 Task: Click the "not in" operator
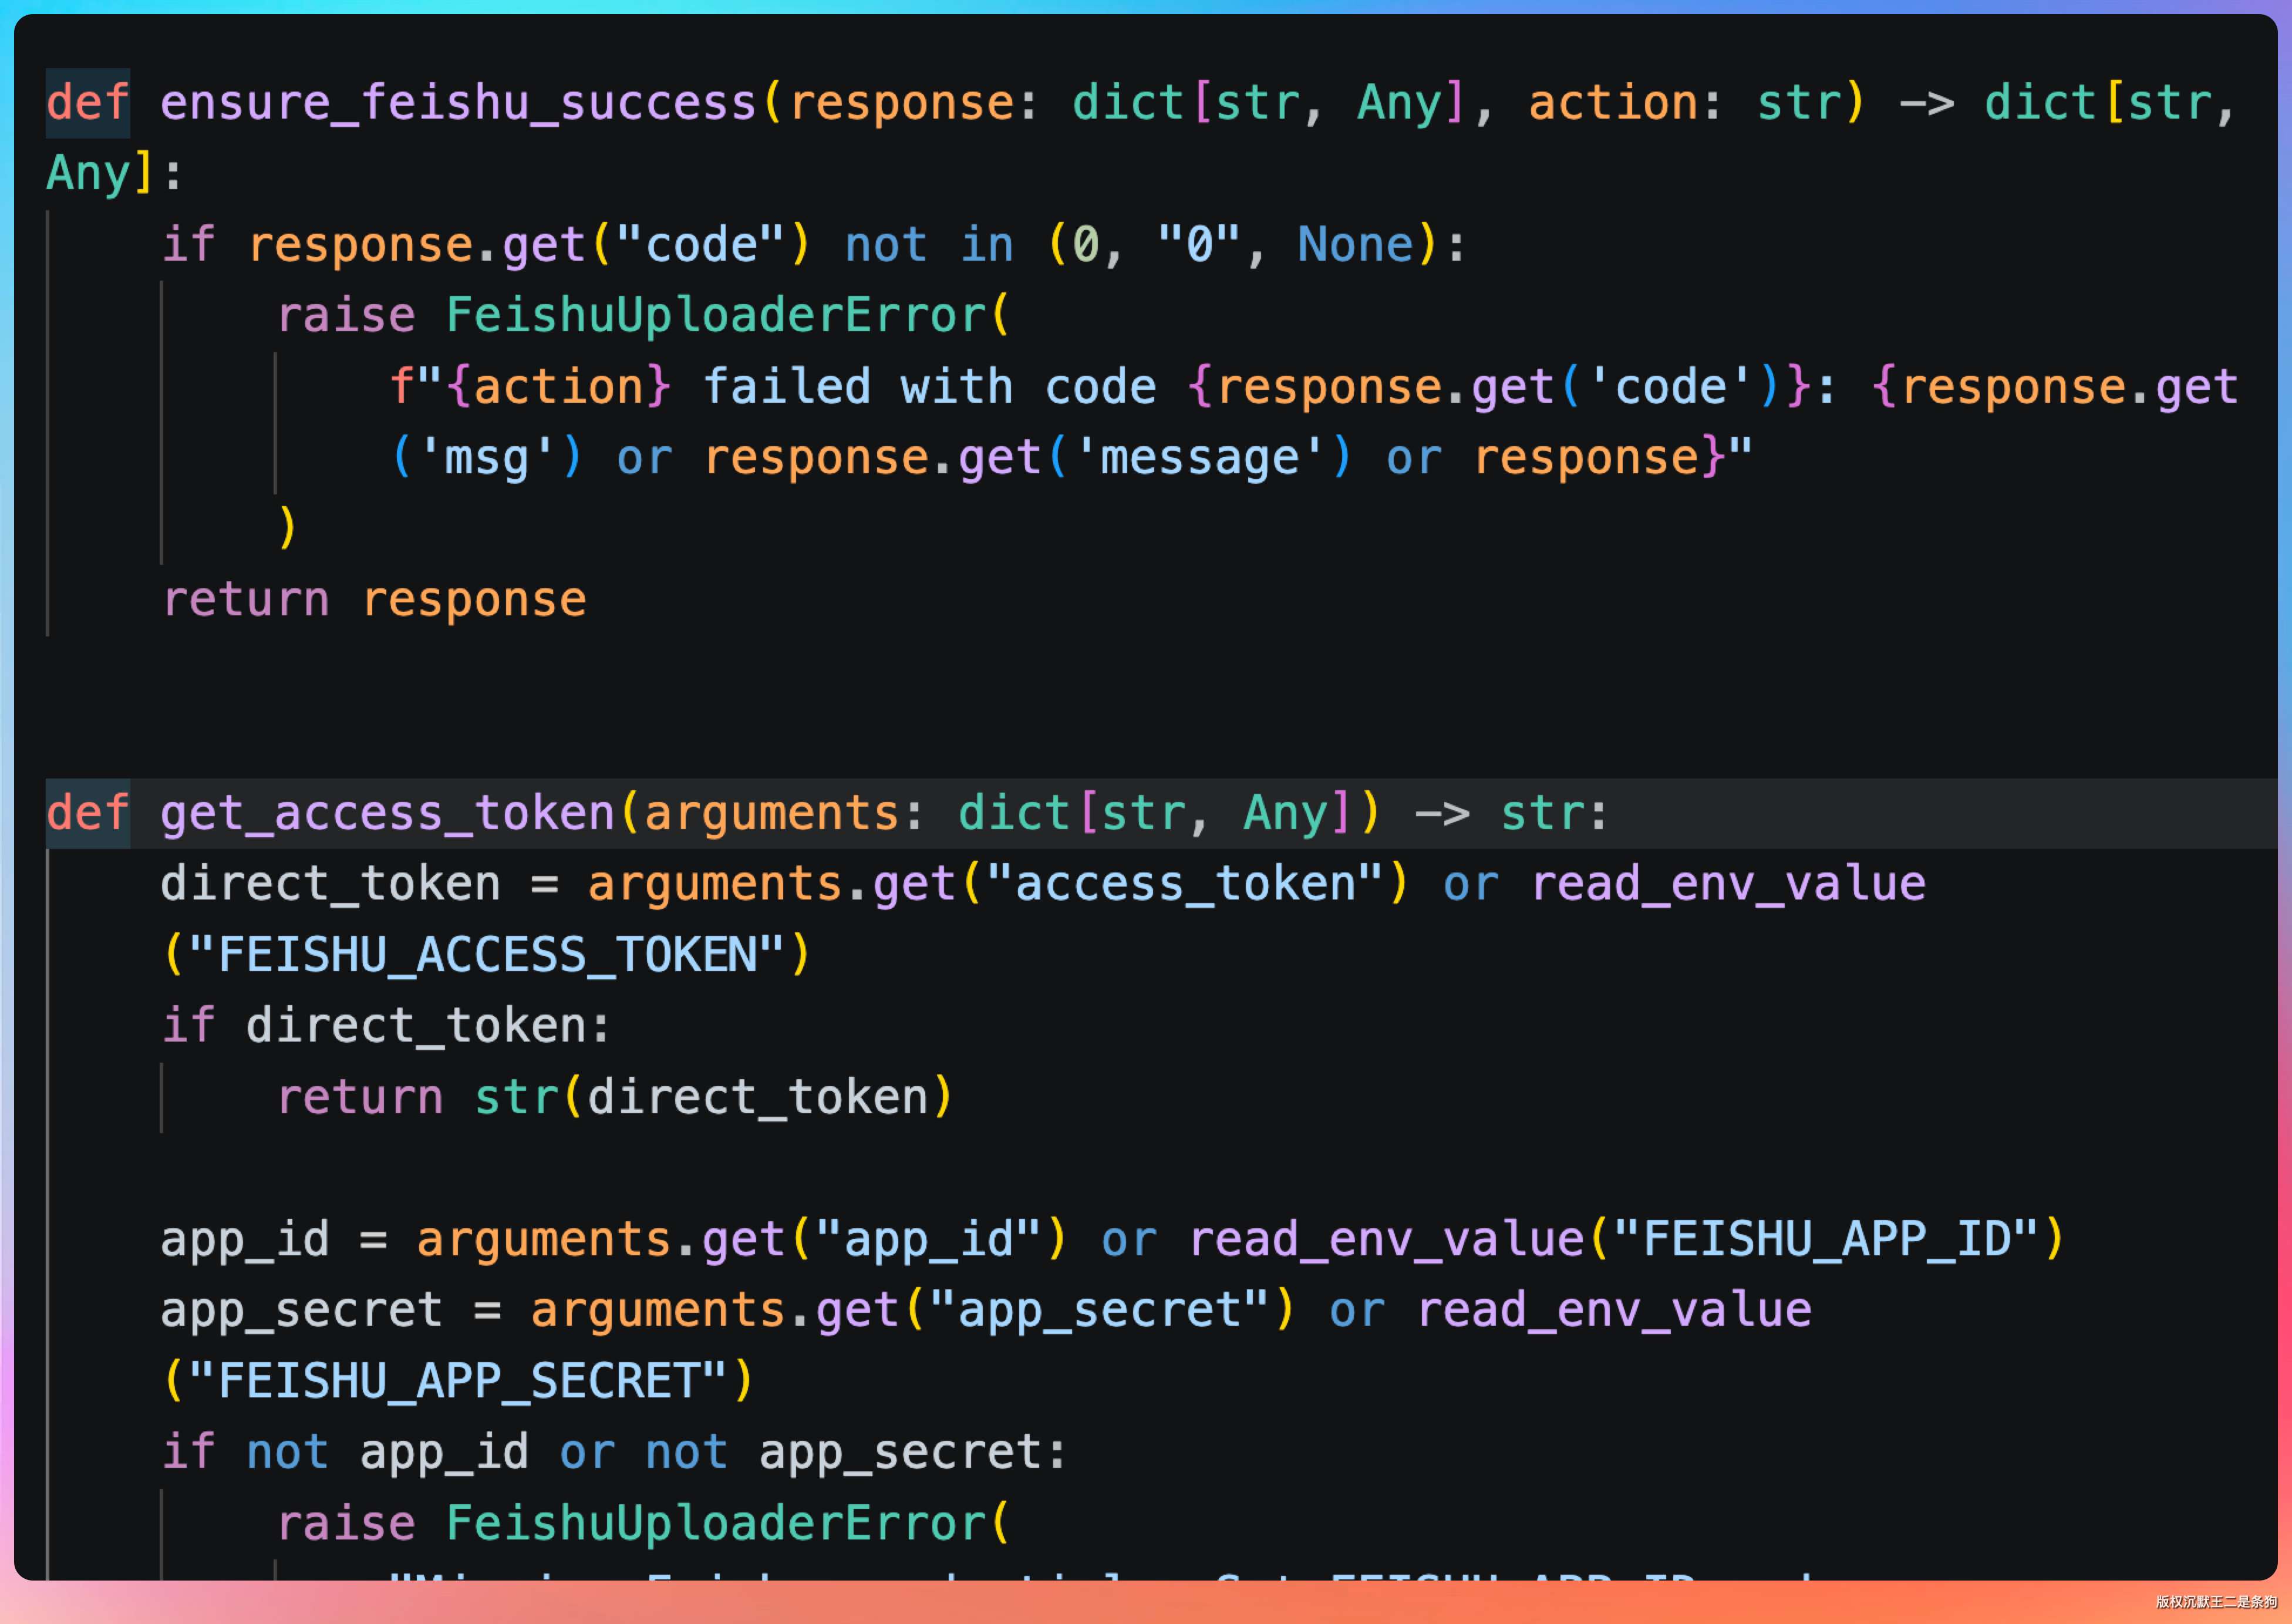[929, 245]
